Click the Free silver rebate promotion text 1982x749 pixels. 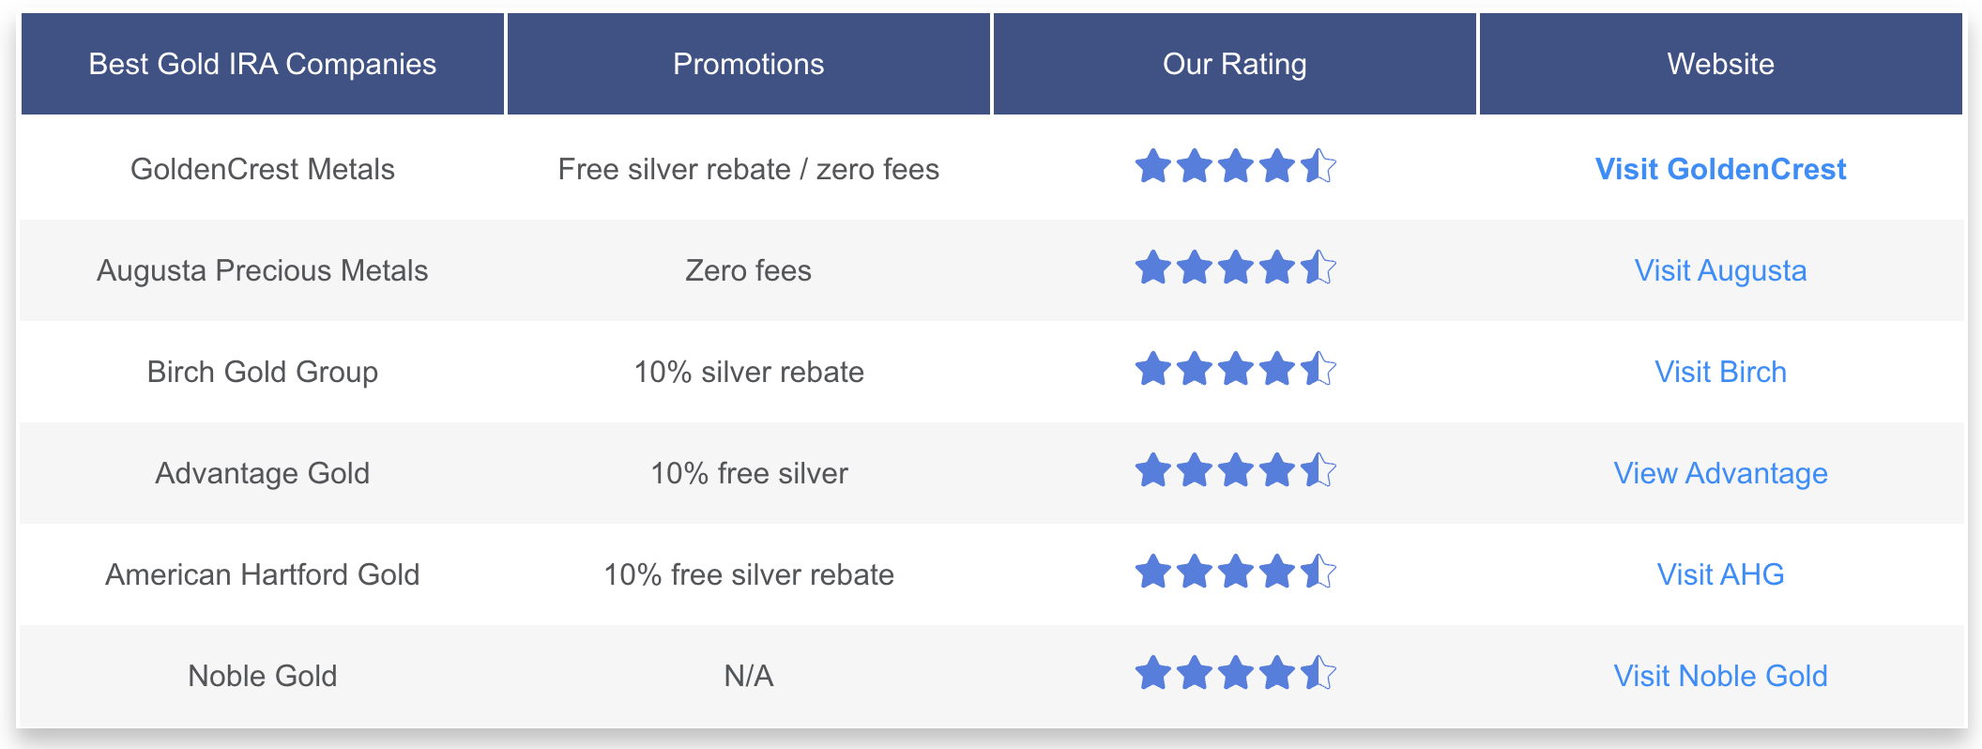674,169
